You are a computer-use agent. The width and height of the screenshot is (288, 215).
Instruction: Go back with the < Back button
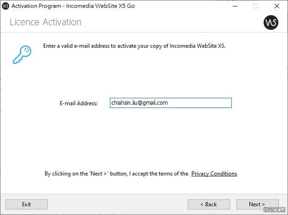(209, 204)
